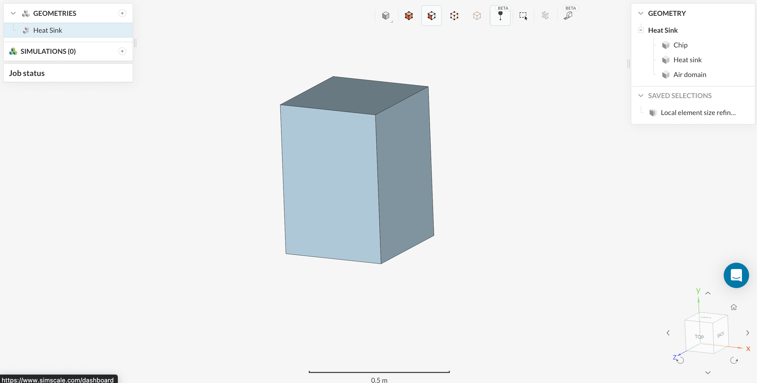
Task: Toggle the Air domain visibility cube
Action: [x=666, y=75]
